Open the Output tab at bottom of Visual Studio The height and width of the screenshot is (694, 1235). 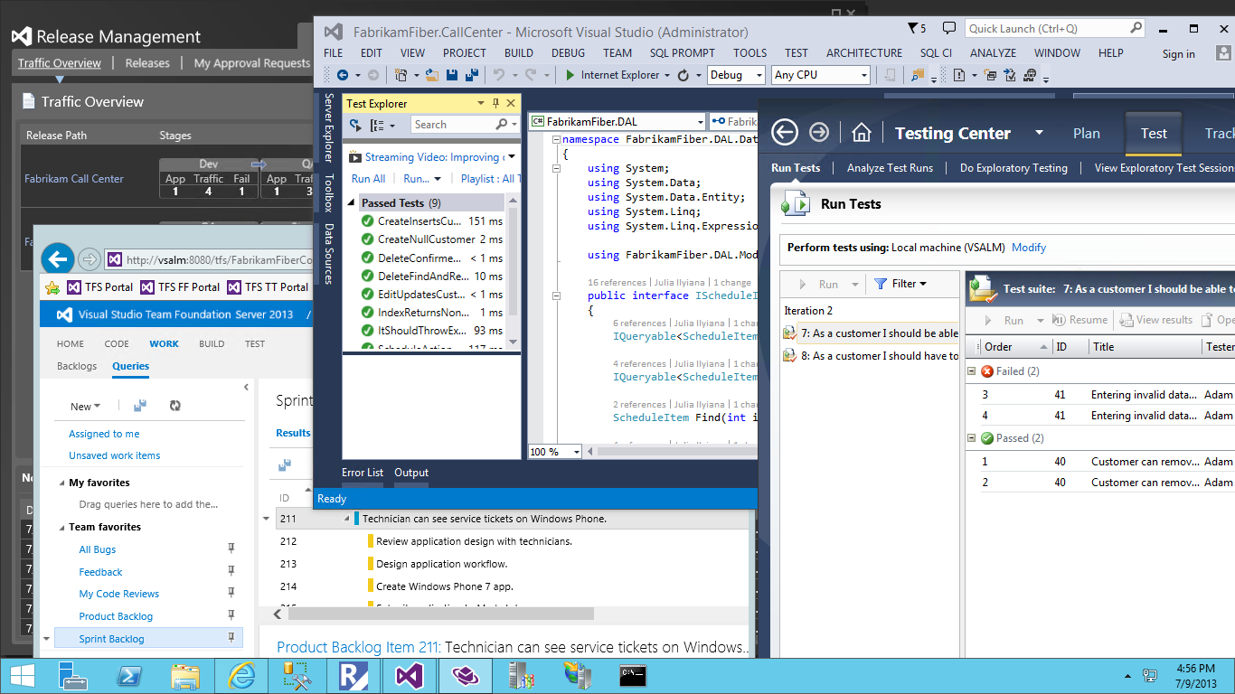pos(411,473)
